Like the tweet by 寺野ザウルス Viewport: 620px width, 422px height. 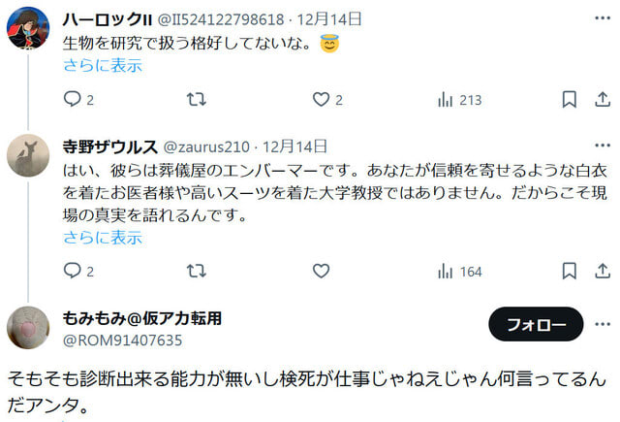pos(321,272)
